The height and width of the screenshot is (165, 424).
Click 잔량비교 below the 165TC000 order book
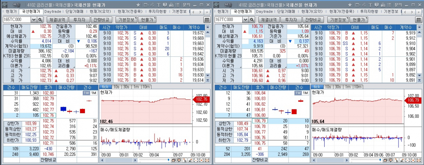pyautogui.click(x=48, y=160)
